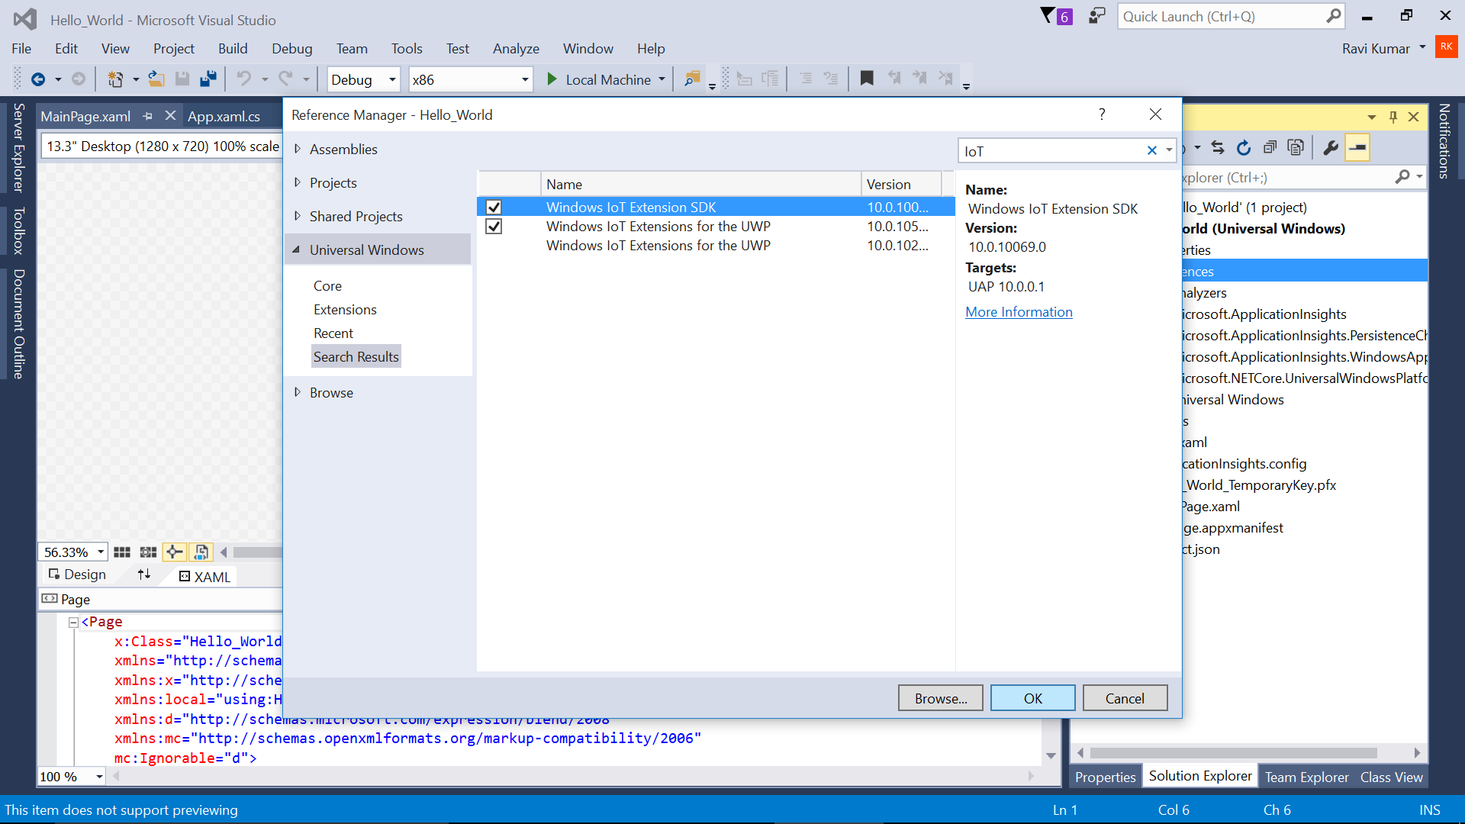Collapse the Universal Windows category
The height and width of the screenshot is (824, 1465).
pos(297,249)
